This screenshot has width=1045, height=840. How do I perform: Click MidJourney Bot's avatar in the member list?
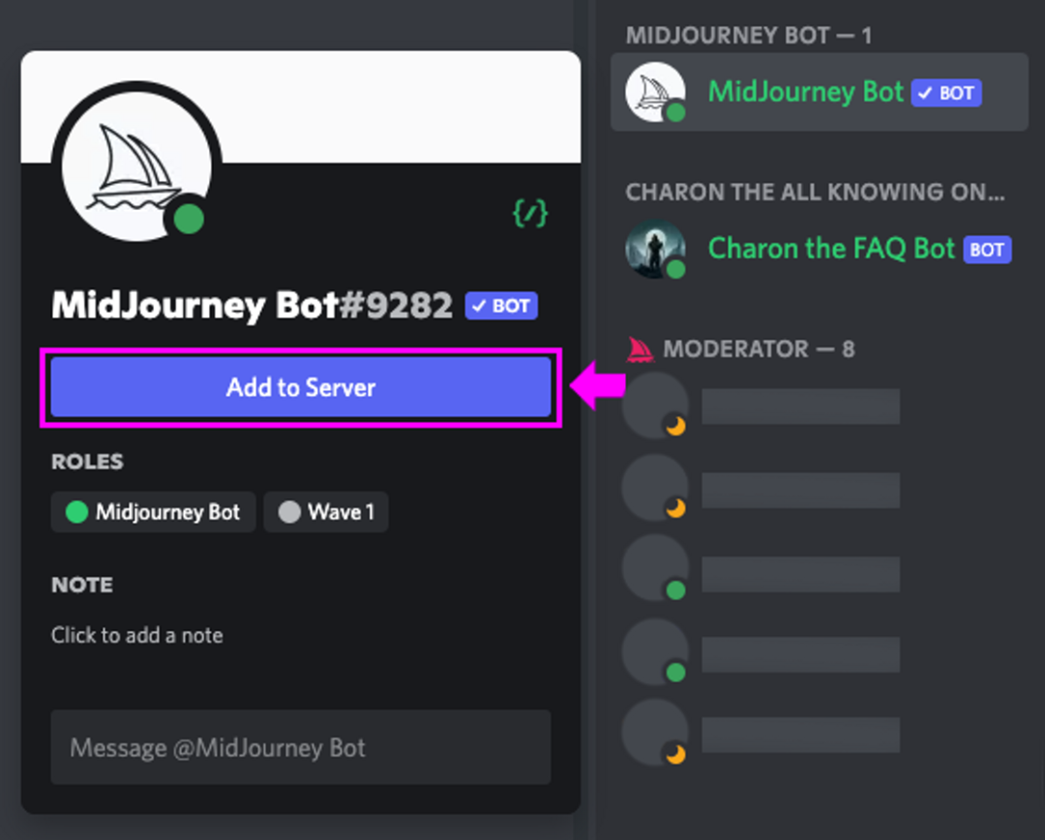(655, 92)
